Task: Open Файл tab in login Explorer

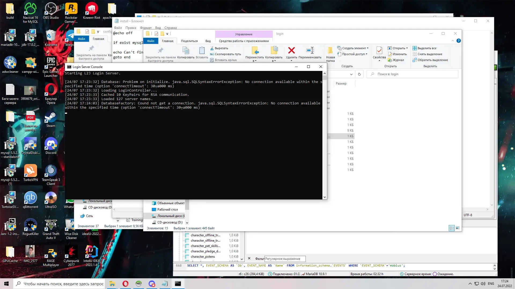Action: click(x=150, y=41)
